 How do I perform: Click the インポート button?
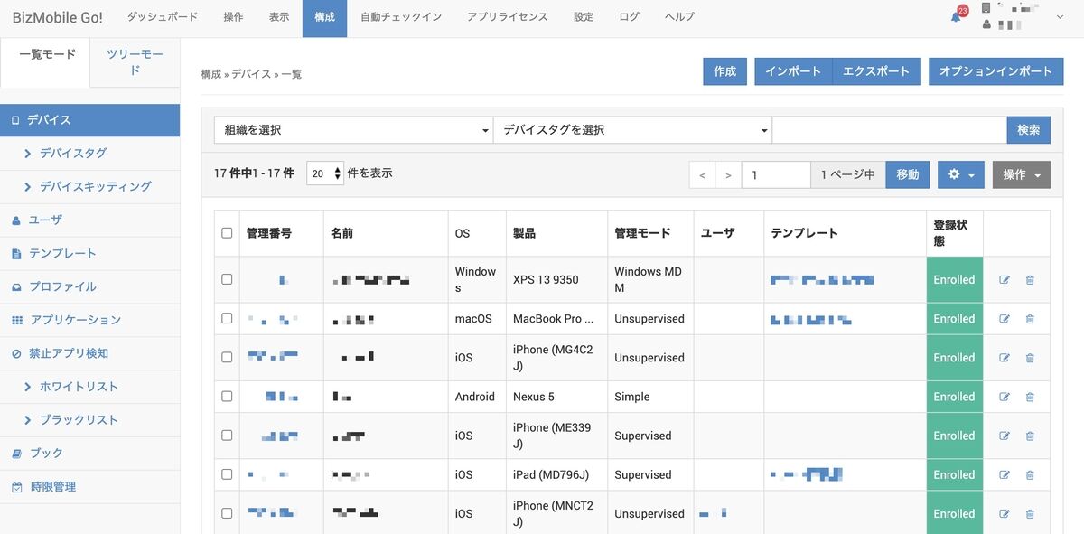pyautogui.click(x=793, y=71)
